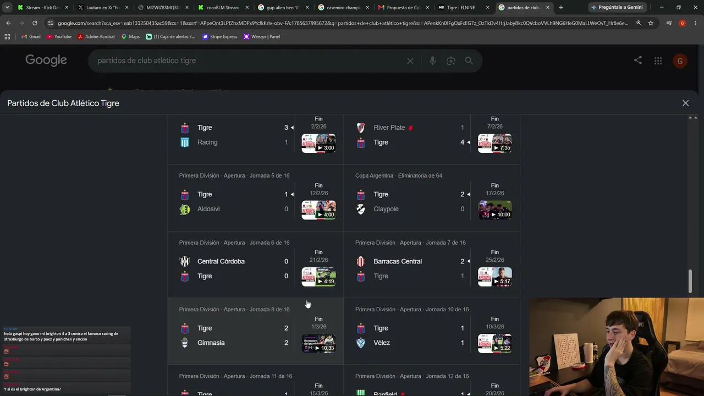Viewport: 704px width, 396px height.
Task: Open the Gmail bookmark
Action: click(31, 37)
